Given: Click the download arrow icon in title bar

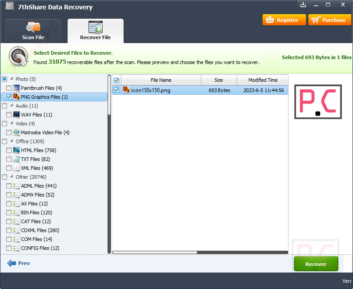Looking at the screenshot, I should point(303,4).
